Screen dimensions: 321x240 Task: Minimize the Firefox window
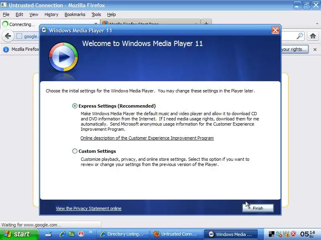(x=297, y=5)
